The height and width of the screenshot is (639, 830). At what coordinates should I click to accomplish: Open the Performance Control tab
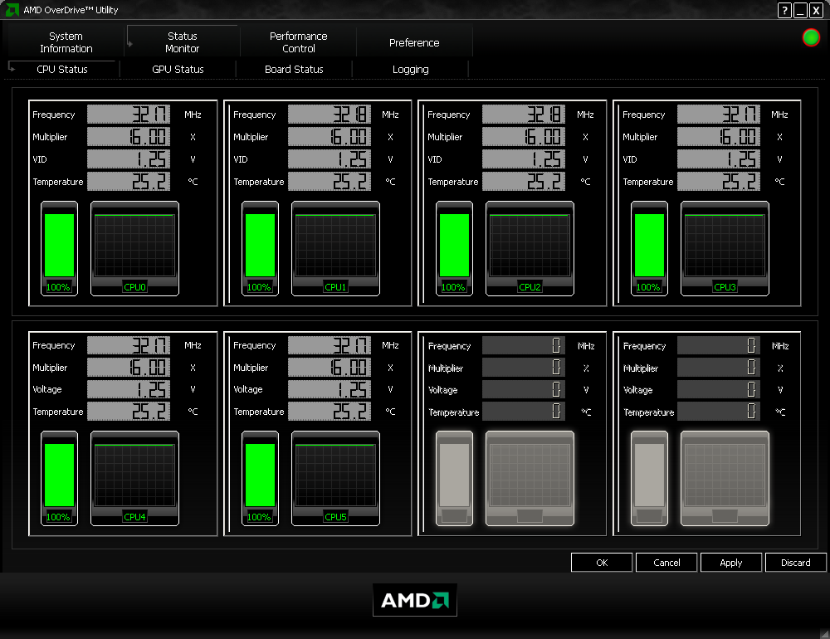(x=299, y=42)
